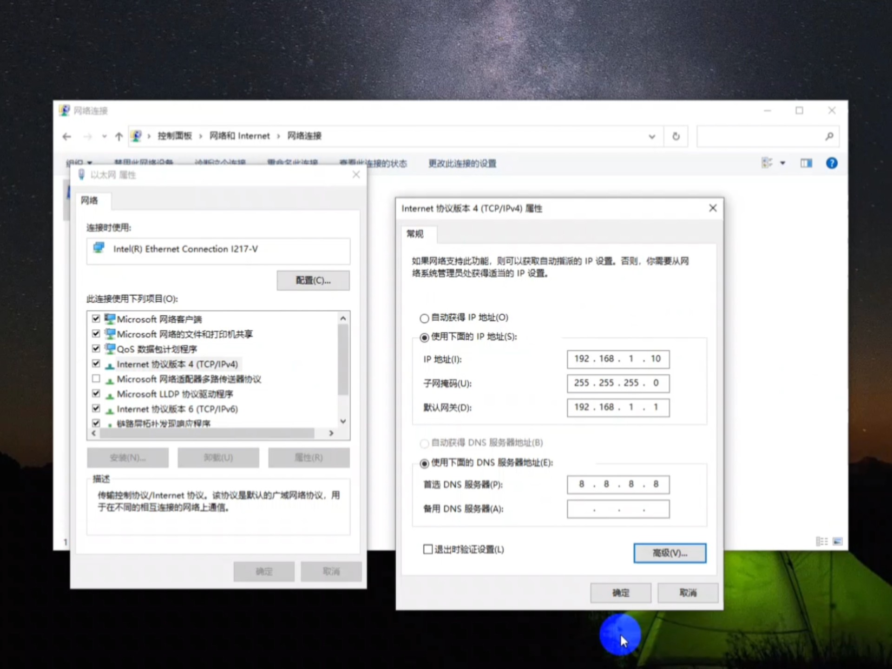
Task: Select 使用下面的 DNS 服务器地址 radio button
Action: click(424, 463)
